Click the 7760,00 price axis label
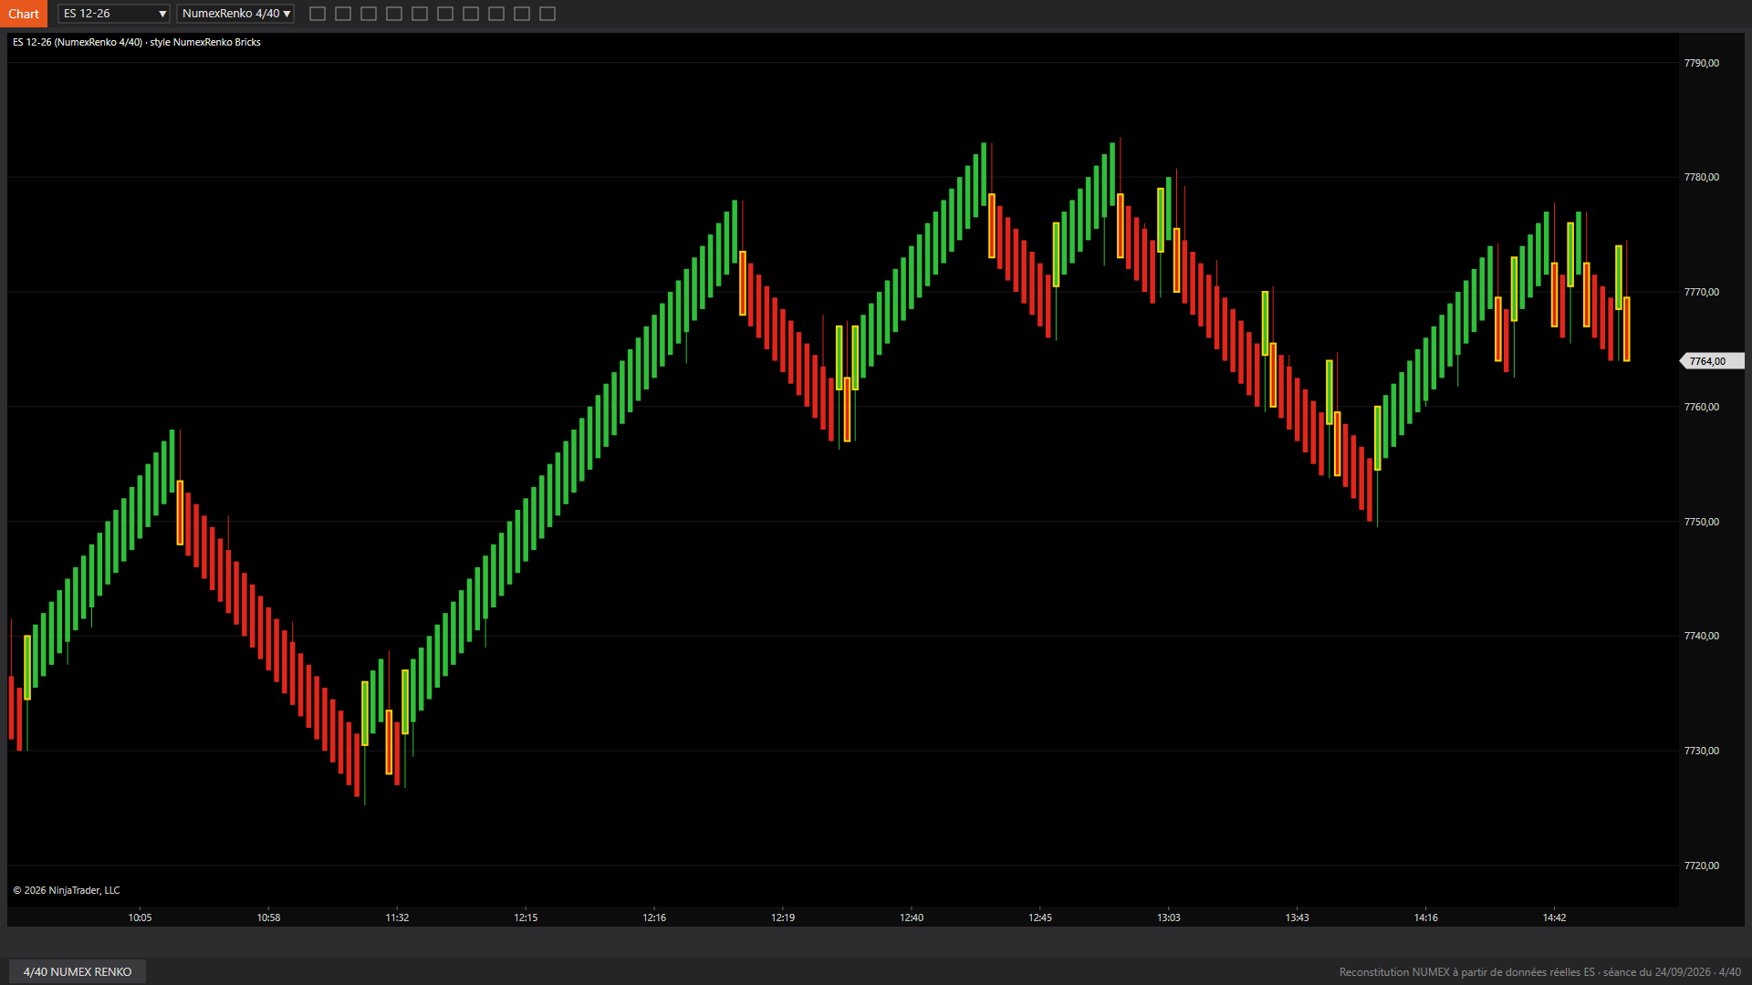This screenshot has height=985, width=1752. point(1701,407)
